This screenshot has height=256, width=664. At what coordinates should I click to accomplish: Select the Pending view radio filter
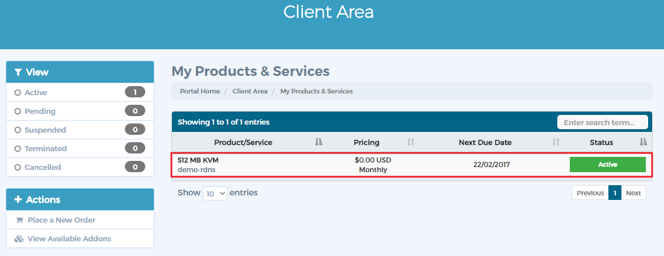tap(18, 112)
